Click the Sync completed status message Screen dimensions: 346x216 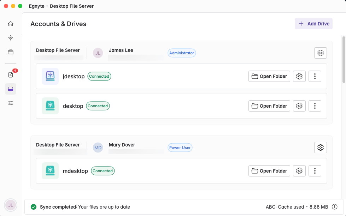click(85, 207)
